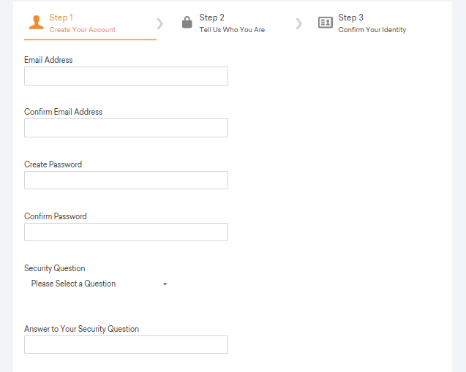Click into the Create Password field
Viewport: 466px width, 372px height.
126,181
